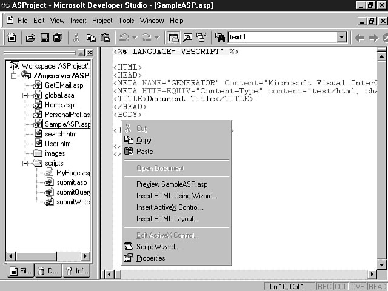
Task: Select Home.asp in the file tree
Action: pos(59,105)
